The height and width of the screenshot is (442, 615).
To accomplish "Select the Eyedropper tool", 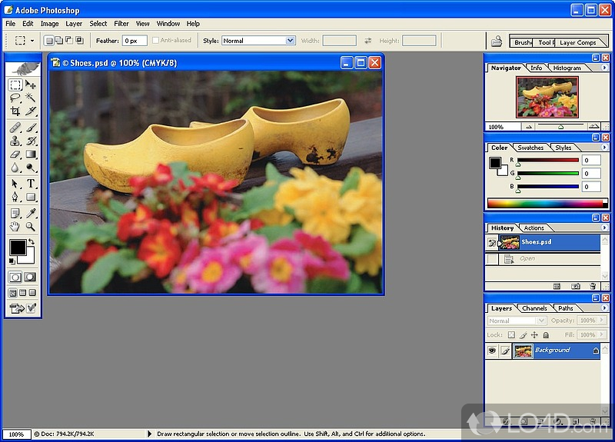I will click(x=31, y=212).
